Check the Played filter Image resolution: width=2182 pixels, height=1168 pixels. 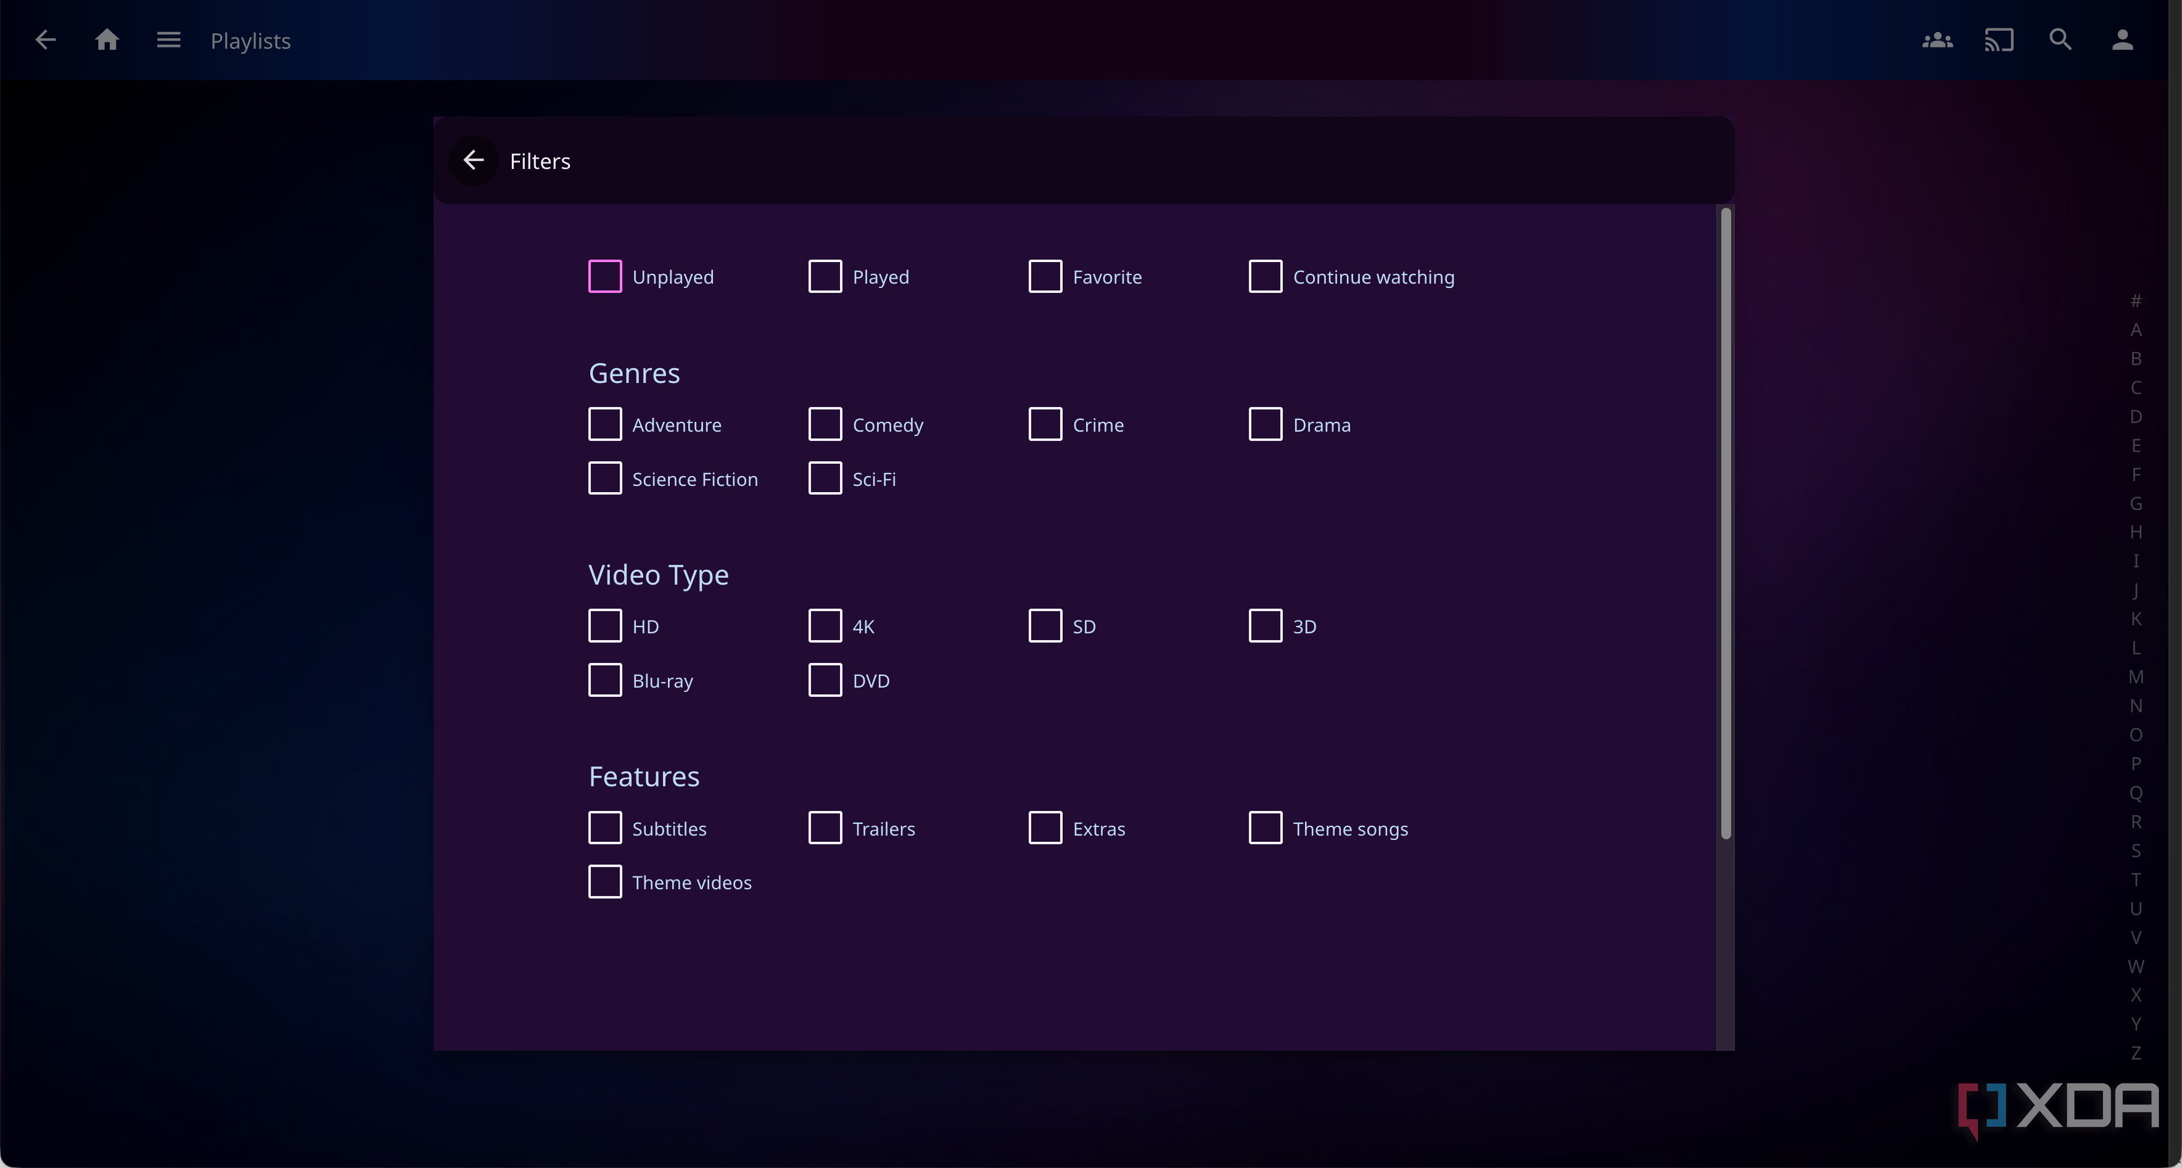tap(825, 276)
